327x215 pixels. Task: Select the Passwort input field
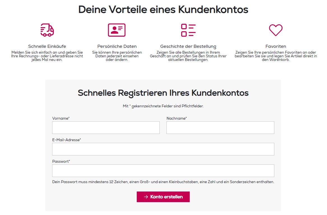pos(163,171)
